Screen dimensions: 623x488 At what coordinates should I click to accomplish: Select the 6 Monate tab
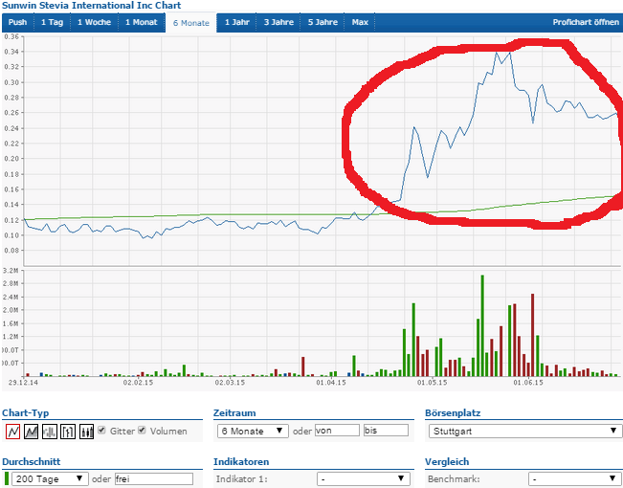[191, 23]
